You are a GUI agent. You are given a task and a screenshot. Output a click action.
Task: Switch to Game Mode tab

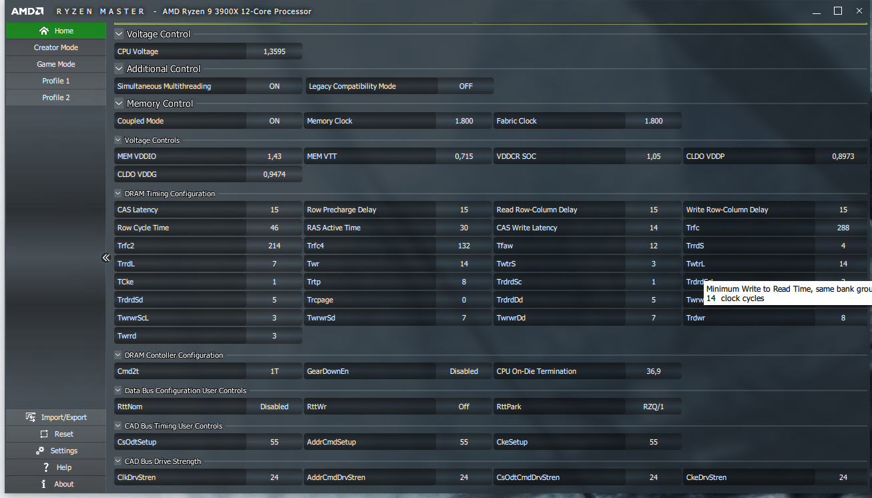56,64
